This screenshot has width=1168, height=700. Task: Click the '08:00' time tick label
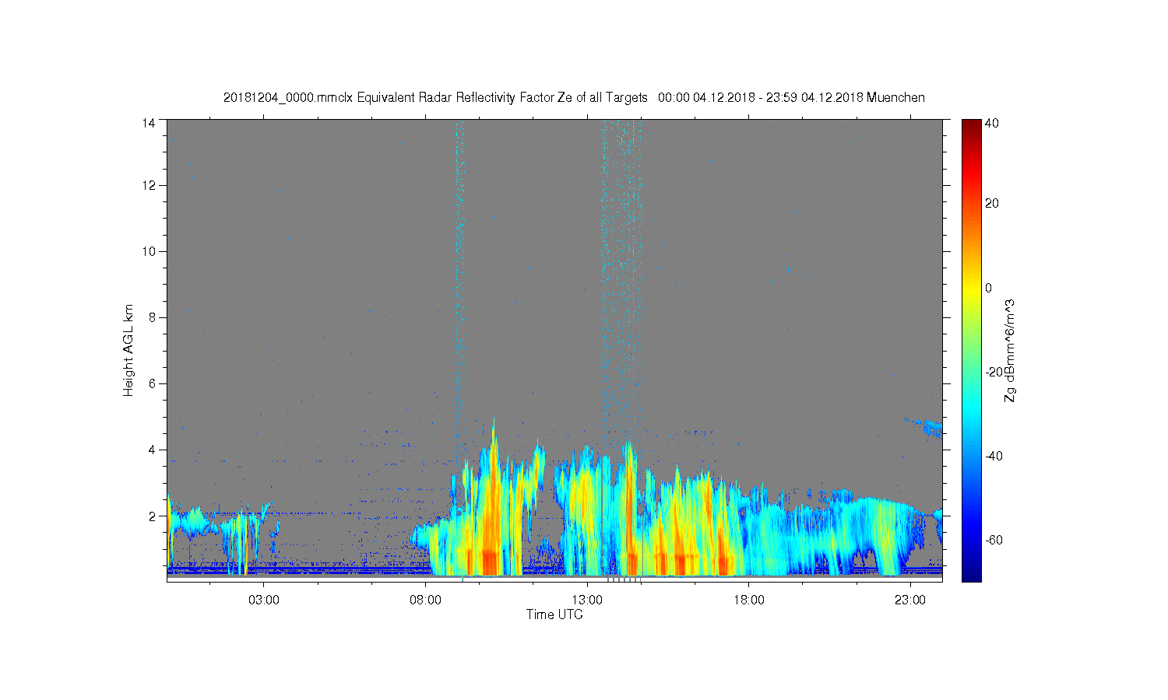point(426,600)
